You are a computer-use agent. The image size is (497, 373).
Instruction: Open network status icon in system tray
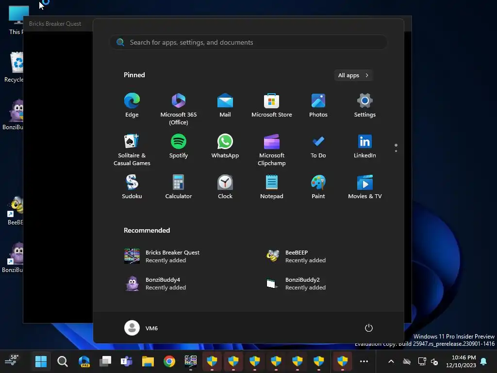click(x=422, y=361)
